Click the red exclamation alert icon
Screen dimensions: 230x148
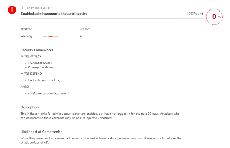[x=12, y=10]
